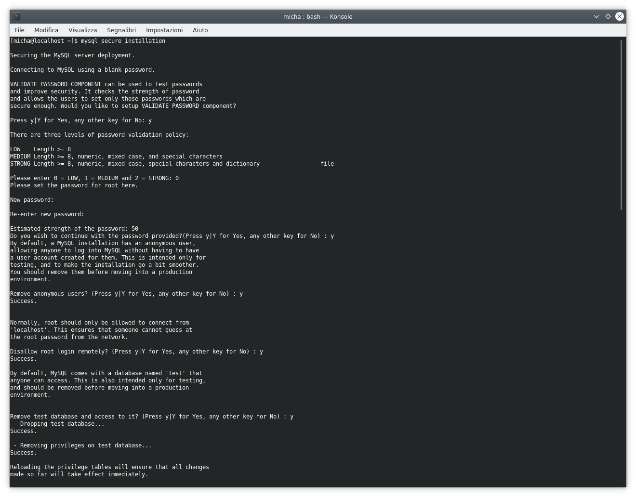
Task: Click 'Please set the password for root here.'
Action: (74, 185)
